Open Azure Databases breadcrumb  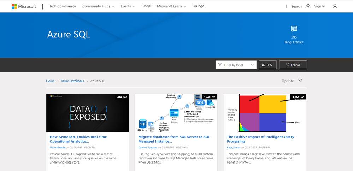pos(72,81)
